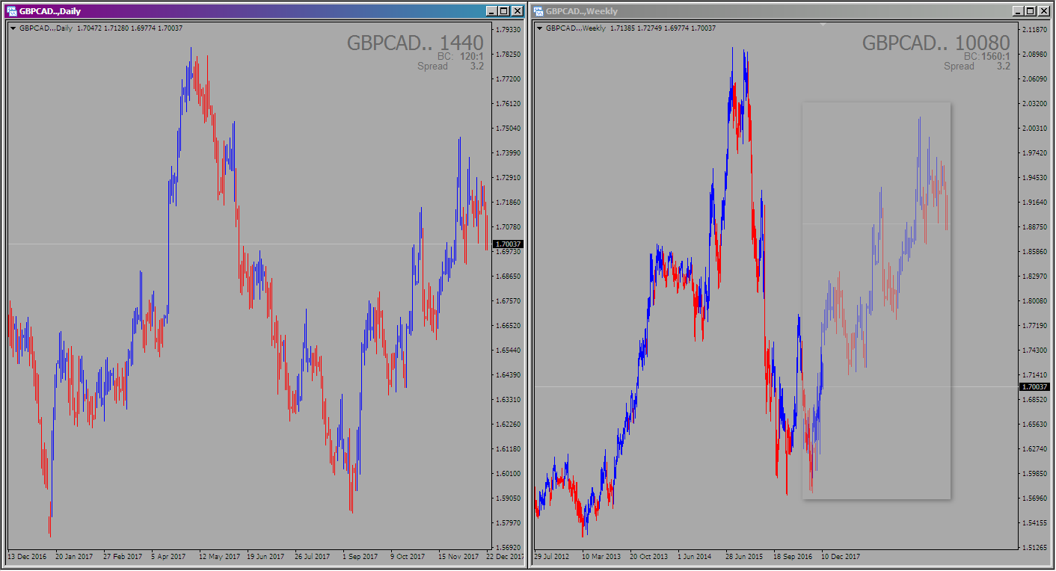Click the '18 Sep 2016' date on Weekly time axis
Viewport: 1056px width, 571px height.
pos(793,557)
